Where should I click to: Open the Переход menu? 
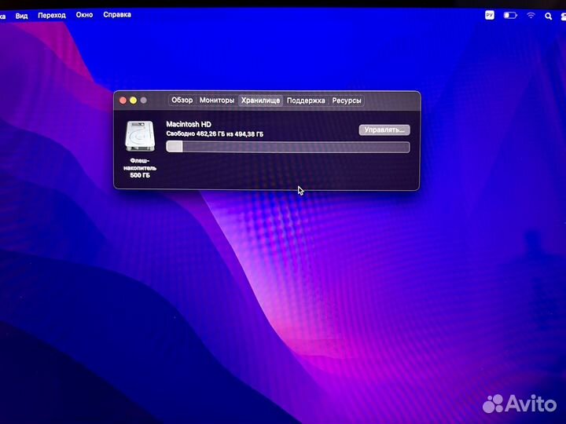coord(52,15)
